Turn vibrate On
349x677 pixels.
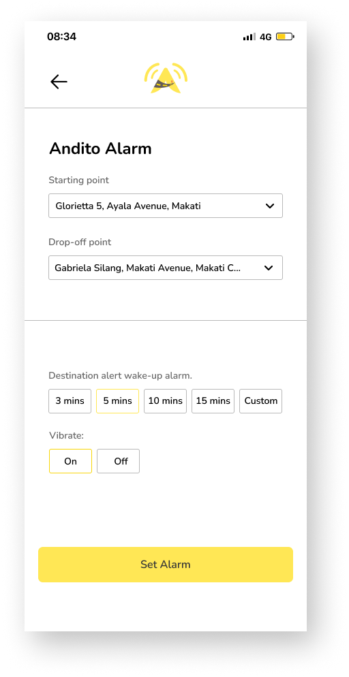[x=70, y=461]
